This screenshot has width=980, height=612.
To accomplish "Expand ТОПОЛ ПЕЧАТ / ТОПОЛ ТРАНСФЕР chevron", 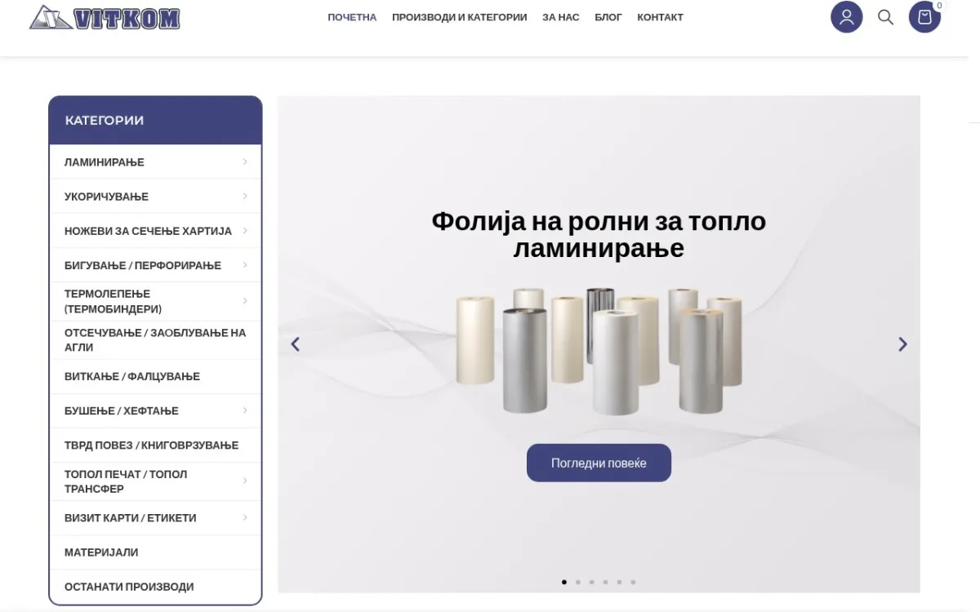I will [x=245, y=481].
